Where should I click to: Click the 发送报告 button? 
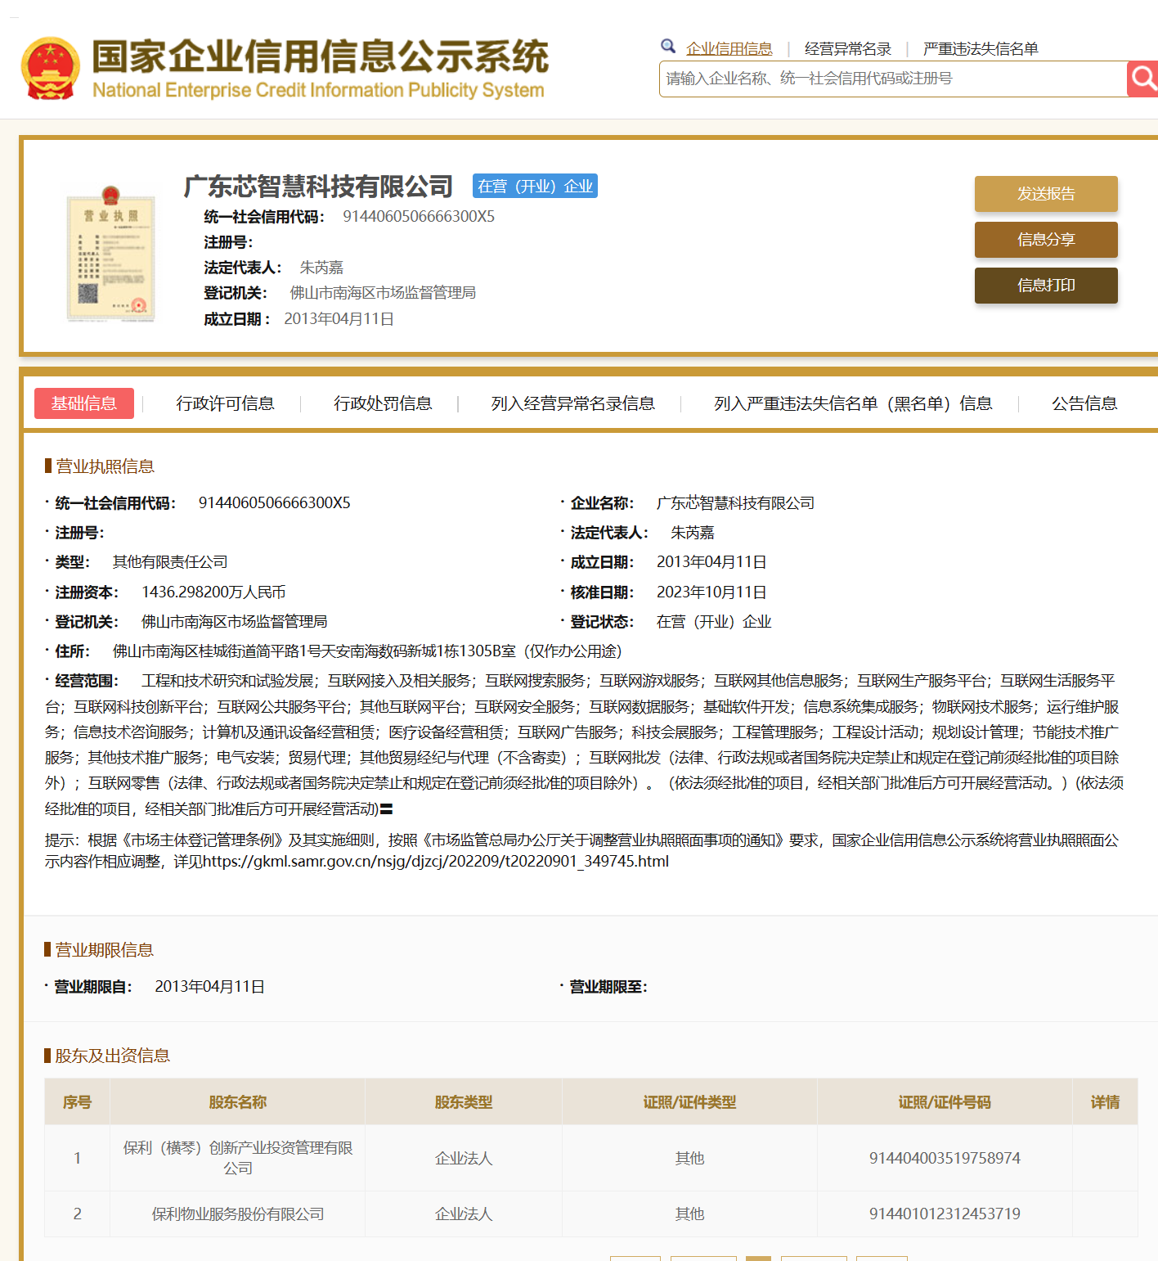pyautogui.click(x=1046, y=194)
